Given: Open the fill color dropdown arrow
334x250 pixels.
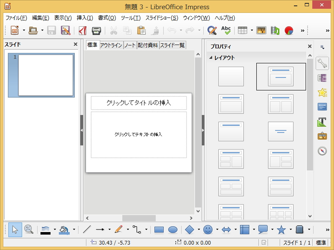Looking at the screenshot, I should [74, 230].
